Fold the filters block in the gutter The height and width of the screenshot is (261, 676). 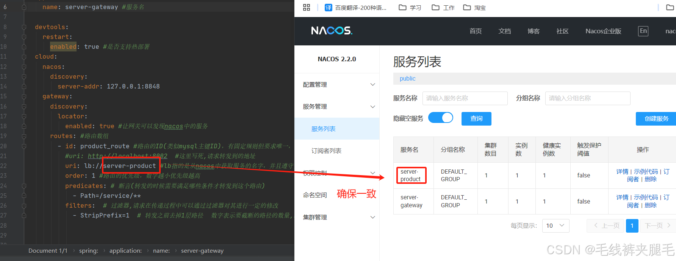coord(24,206)
